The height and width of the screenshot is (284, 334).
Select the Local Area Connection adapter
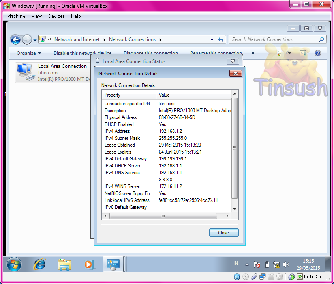coord(53,73)
